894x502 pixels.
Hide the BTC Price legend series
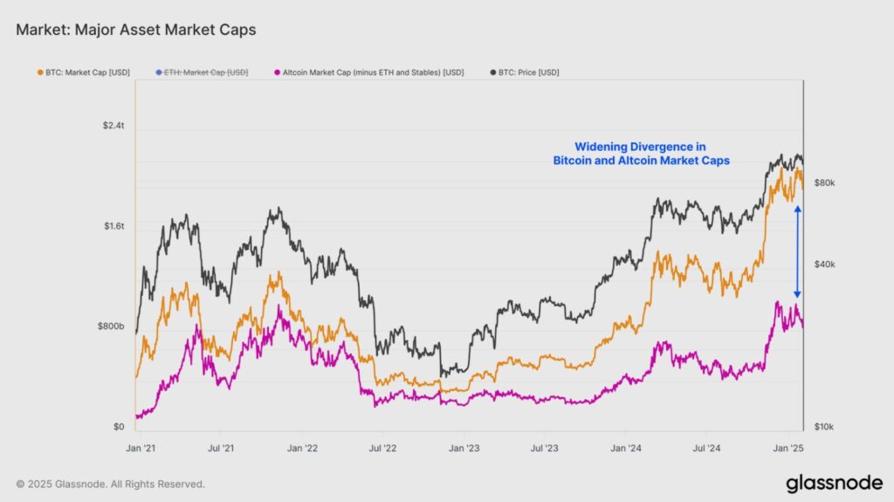click(x=525, y=72)
